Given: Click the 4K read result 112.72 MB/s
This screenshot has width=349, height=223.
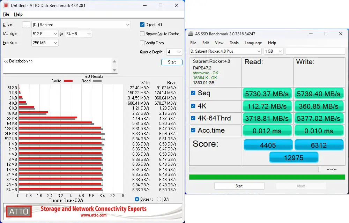Looking at the screenshot, I should [267, 106].
